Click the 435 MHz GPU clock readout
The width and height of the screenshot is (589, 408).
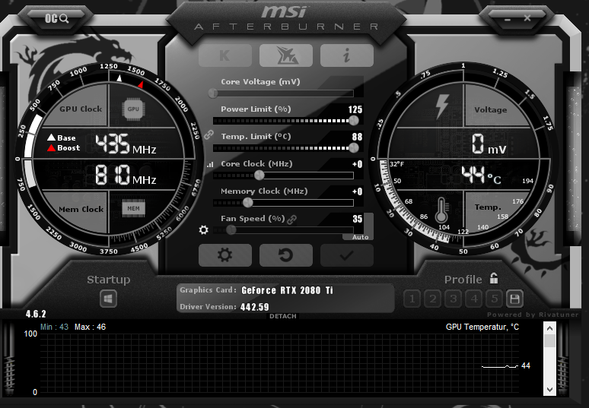pyautogui.click(x=125, y=144)
